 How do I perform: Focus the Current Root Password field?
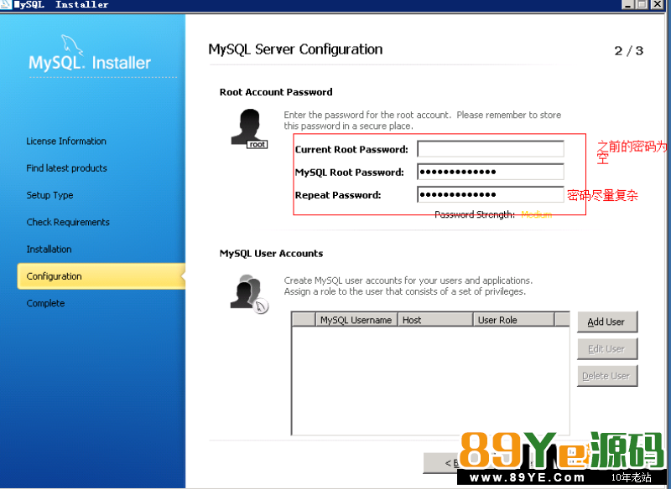click(x=491, y=149)
